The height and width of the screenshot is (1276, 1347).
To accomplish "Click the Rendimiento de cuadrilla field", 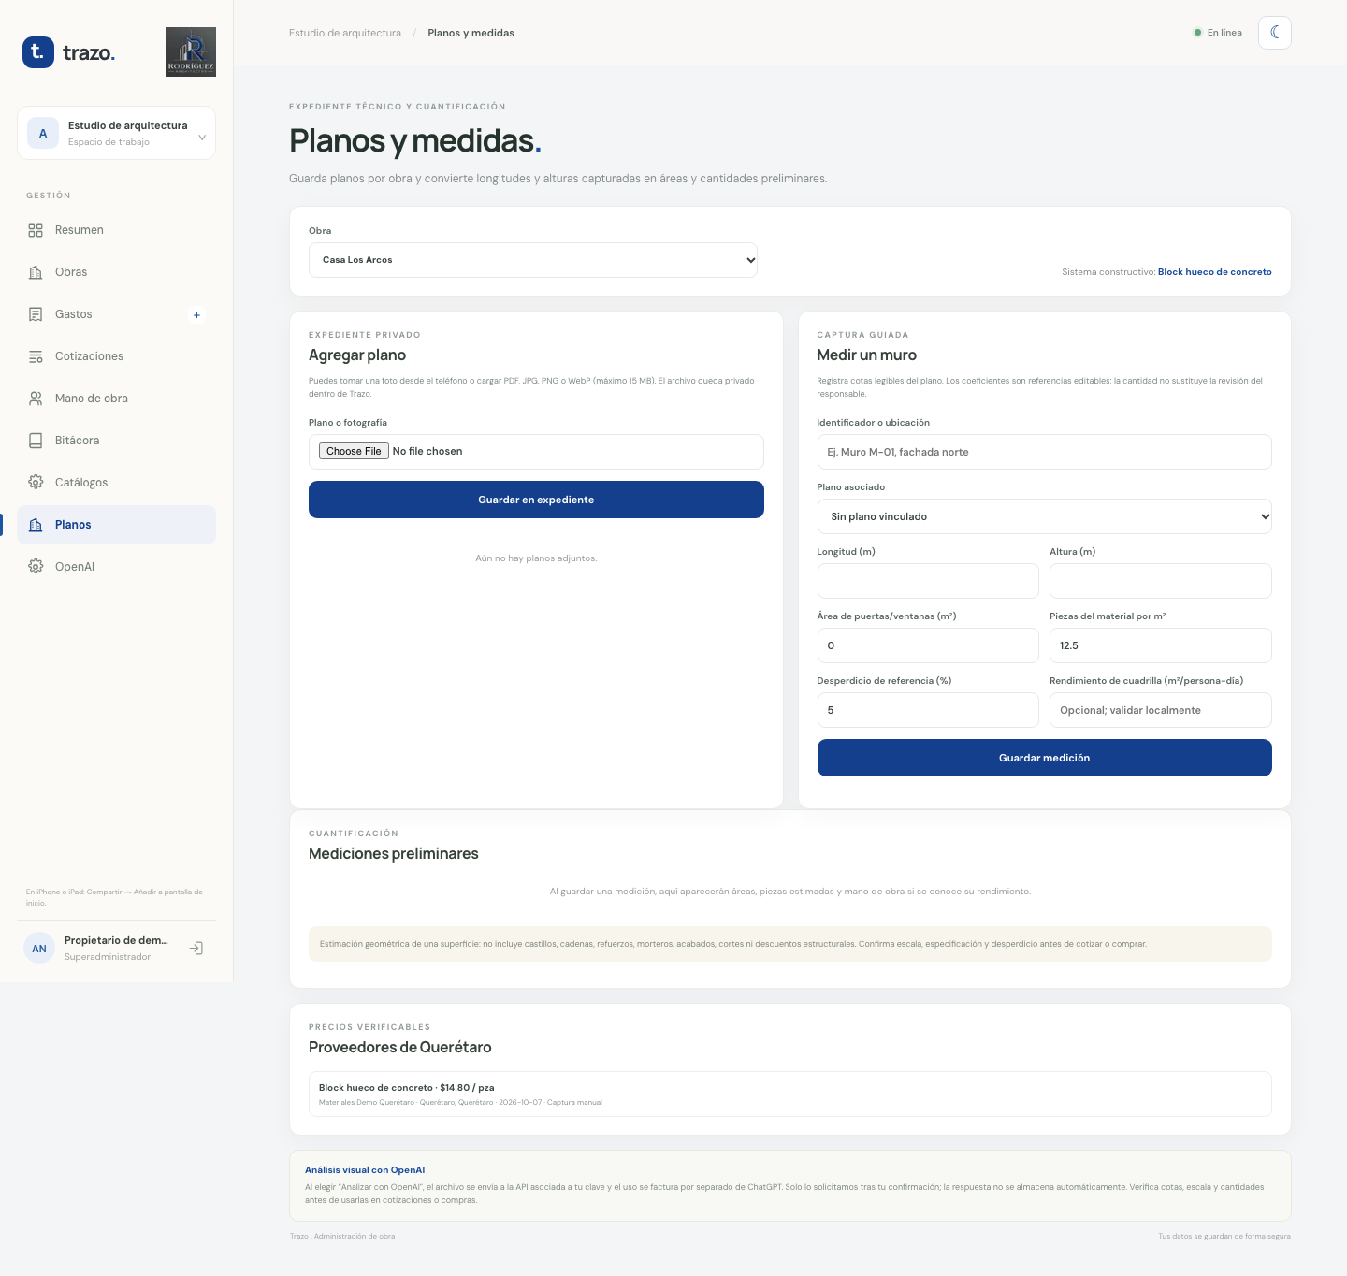I will click(x=1160, y=710).
